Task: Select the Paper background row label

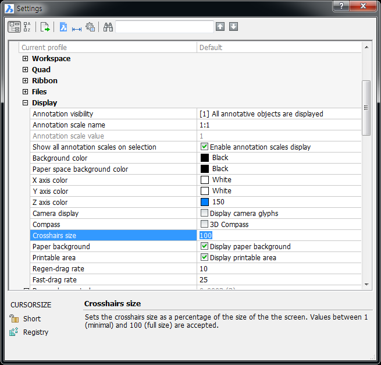Action: point(61,247)
